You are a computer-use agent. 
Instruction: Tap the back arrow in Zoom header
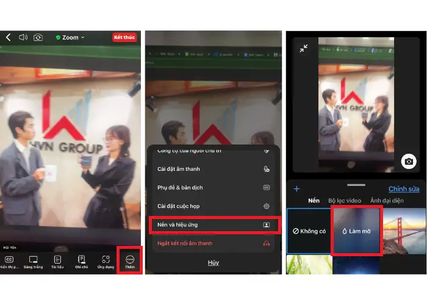pyautogui.click(x=8, y=37)
